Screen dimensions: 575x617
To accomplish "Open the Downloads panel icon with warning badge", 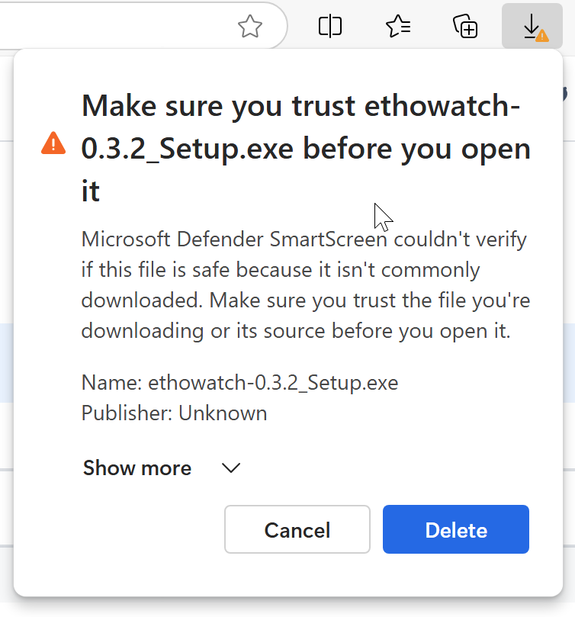I will tap(533, 27).
